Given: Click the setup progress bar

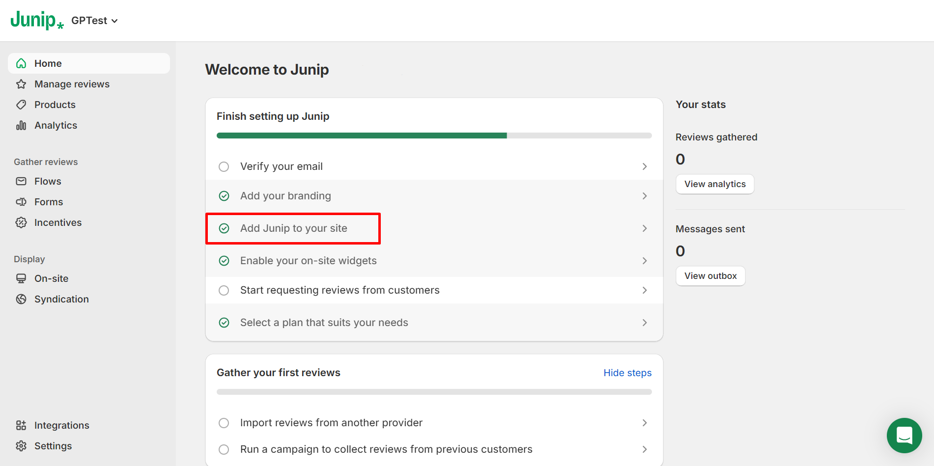Looking at the screenshot, I should [434, 135].
